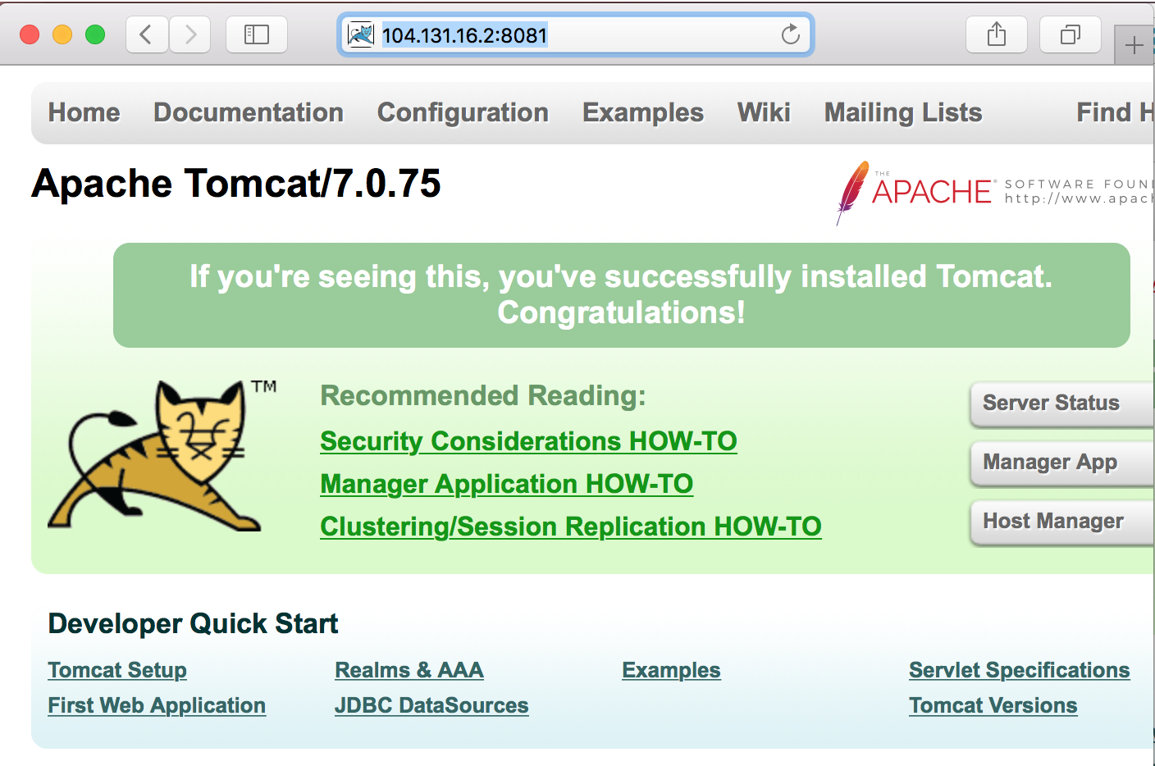Minimize window with yellow button
The image size is (1155, 766).
tap(62, 34)
